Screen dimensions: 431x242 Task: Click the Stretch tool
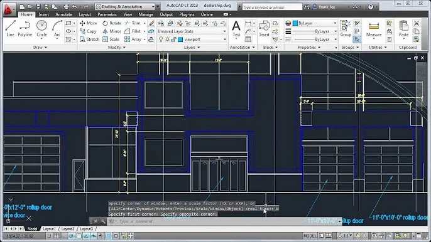89,39
